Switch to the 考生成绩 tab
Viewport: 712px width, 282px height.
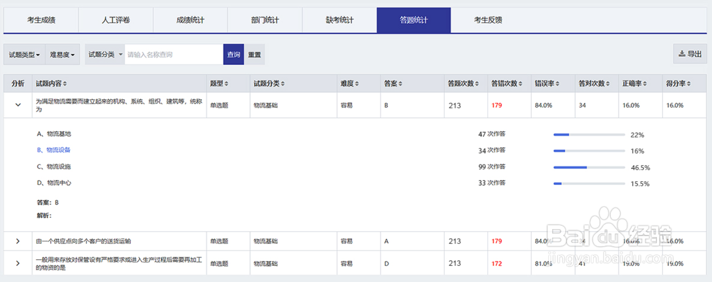[x=41, y=20]
